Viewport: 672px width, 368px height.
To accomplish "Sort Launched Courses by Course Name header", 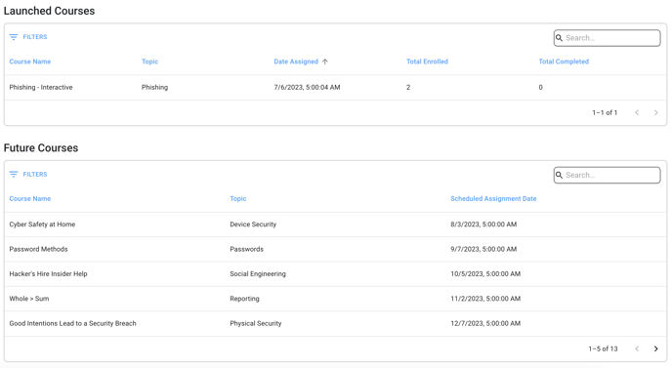I will (x=30, y=61).
